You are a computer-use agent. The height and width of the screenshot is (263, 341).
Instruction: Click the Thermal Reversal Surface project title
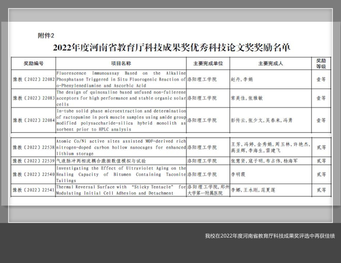[121, 190]
